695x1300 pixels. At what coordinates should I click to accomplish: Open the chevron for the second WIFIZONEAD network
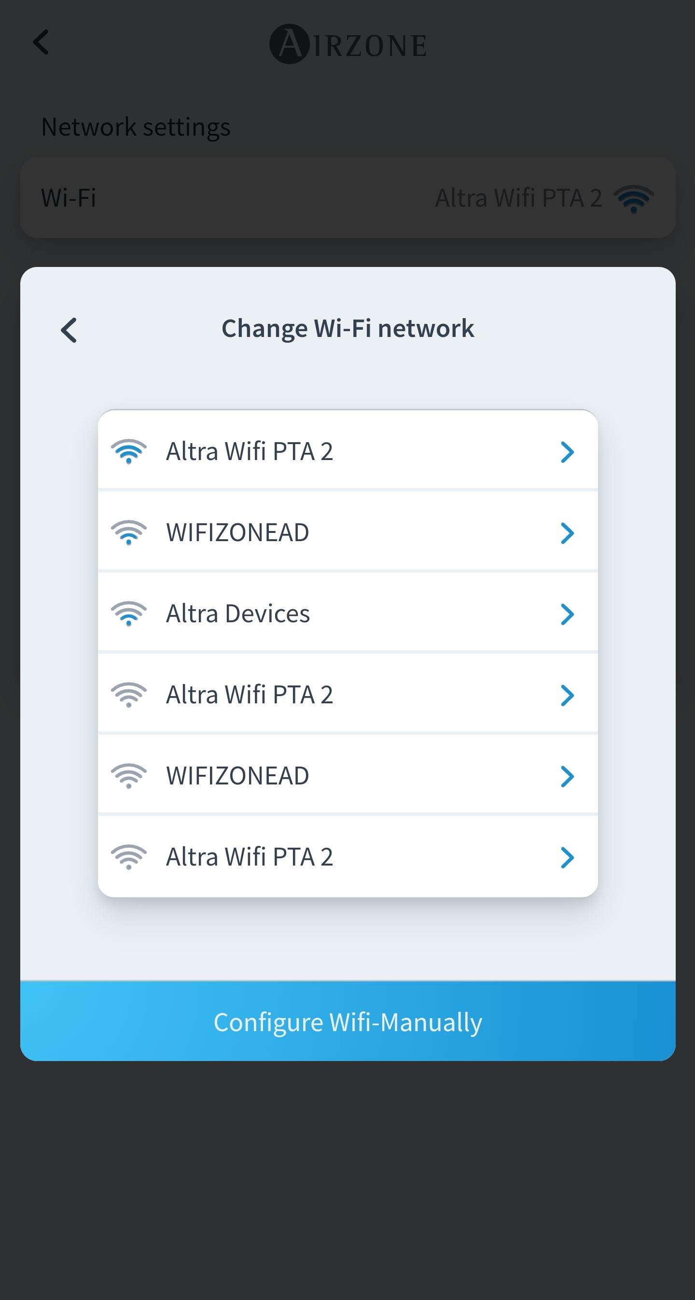pyautogui.click(x=567, y=776)
